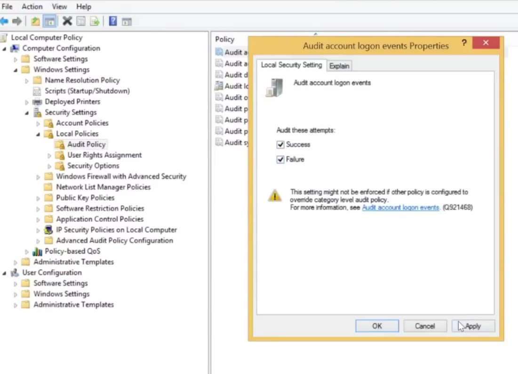Expand the Policy-based QoS node
518x374 pixels.
click(27, 252)
